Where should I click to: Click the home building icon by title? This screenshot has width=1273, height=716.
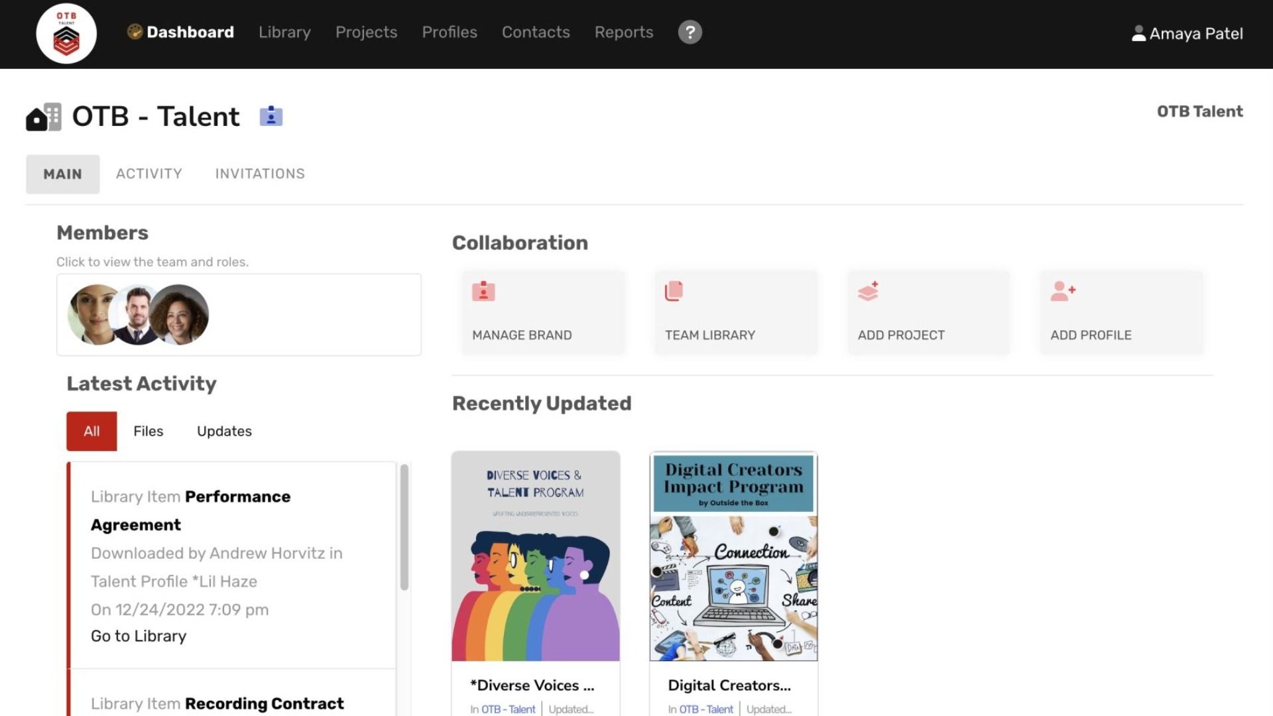[44, 117]
